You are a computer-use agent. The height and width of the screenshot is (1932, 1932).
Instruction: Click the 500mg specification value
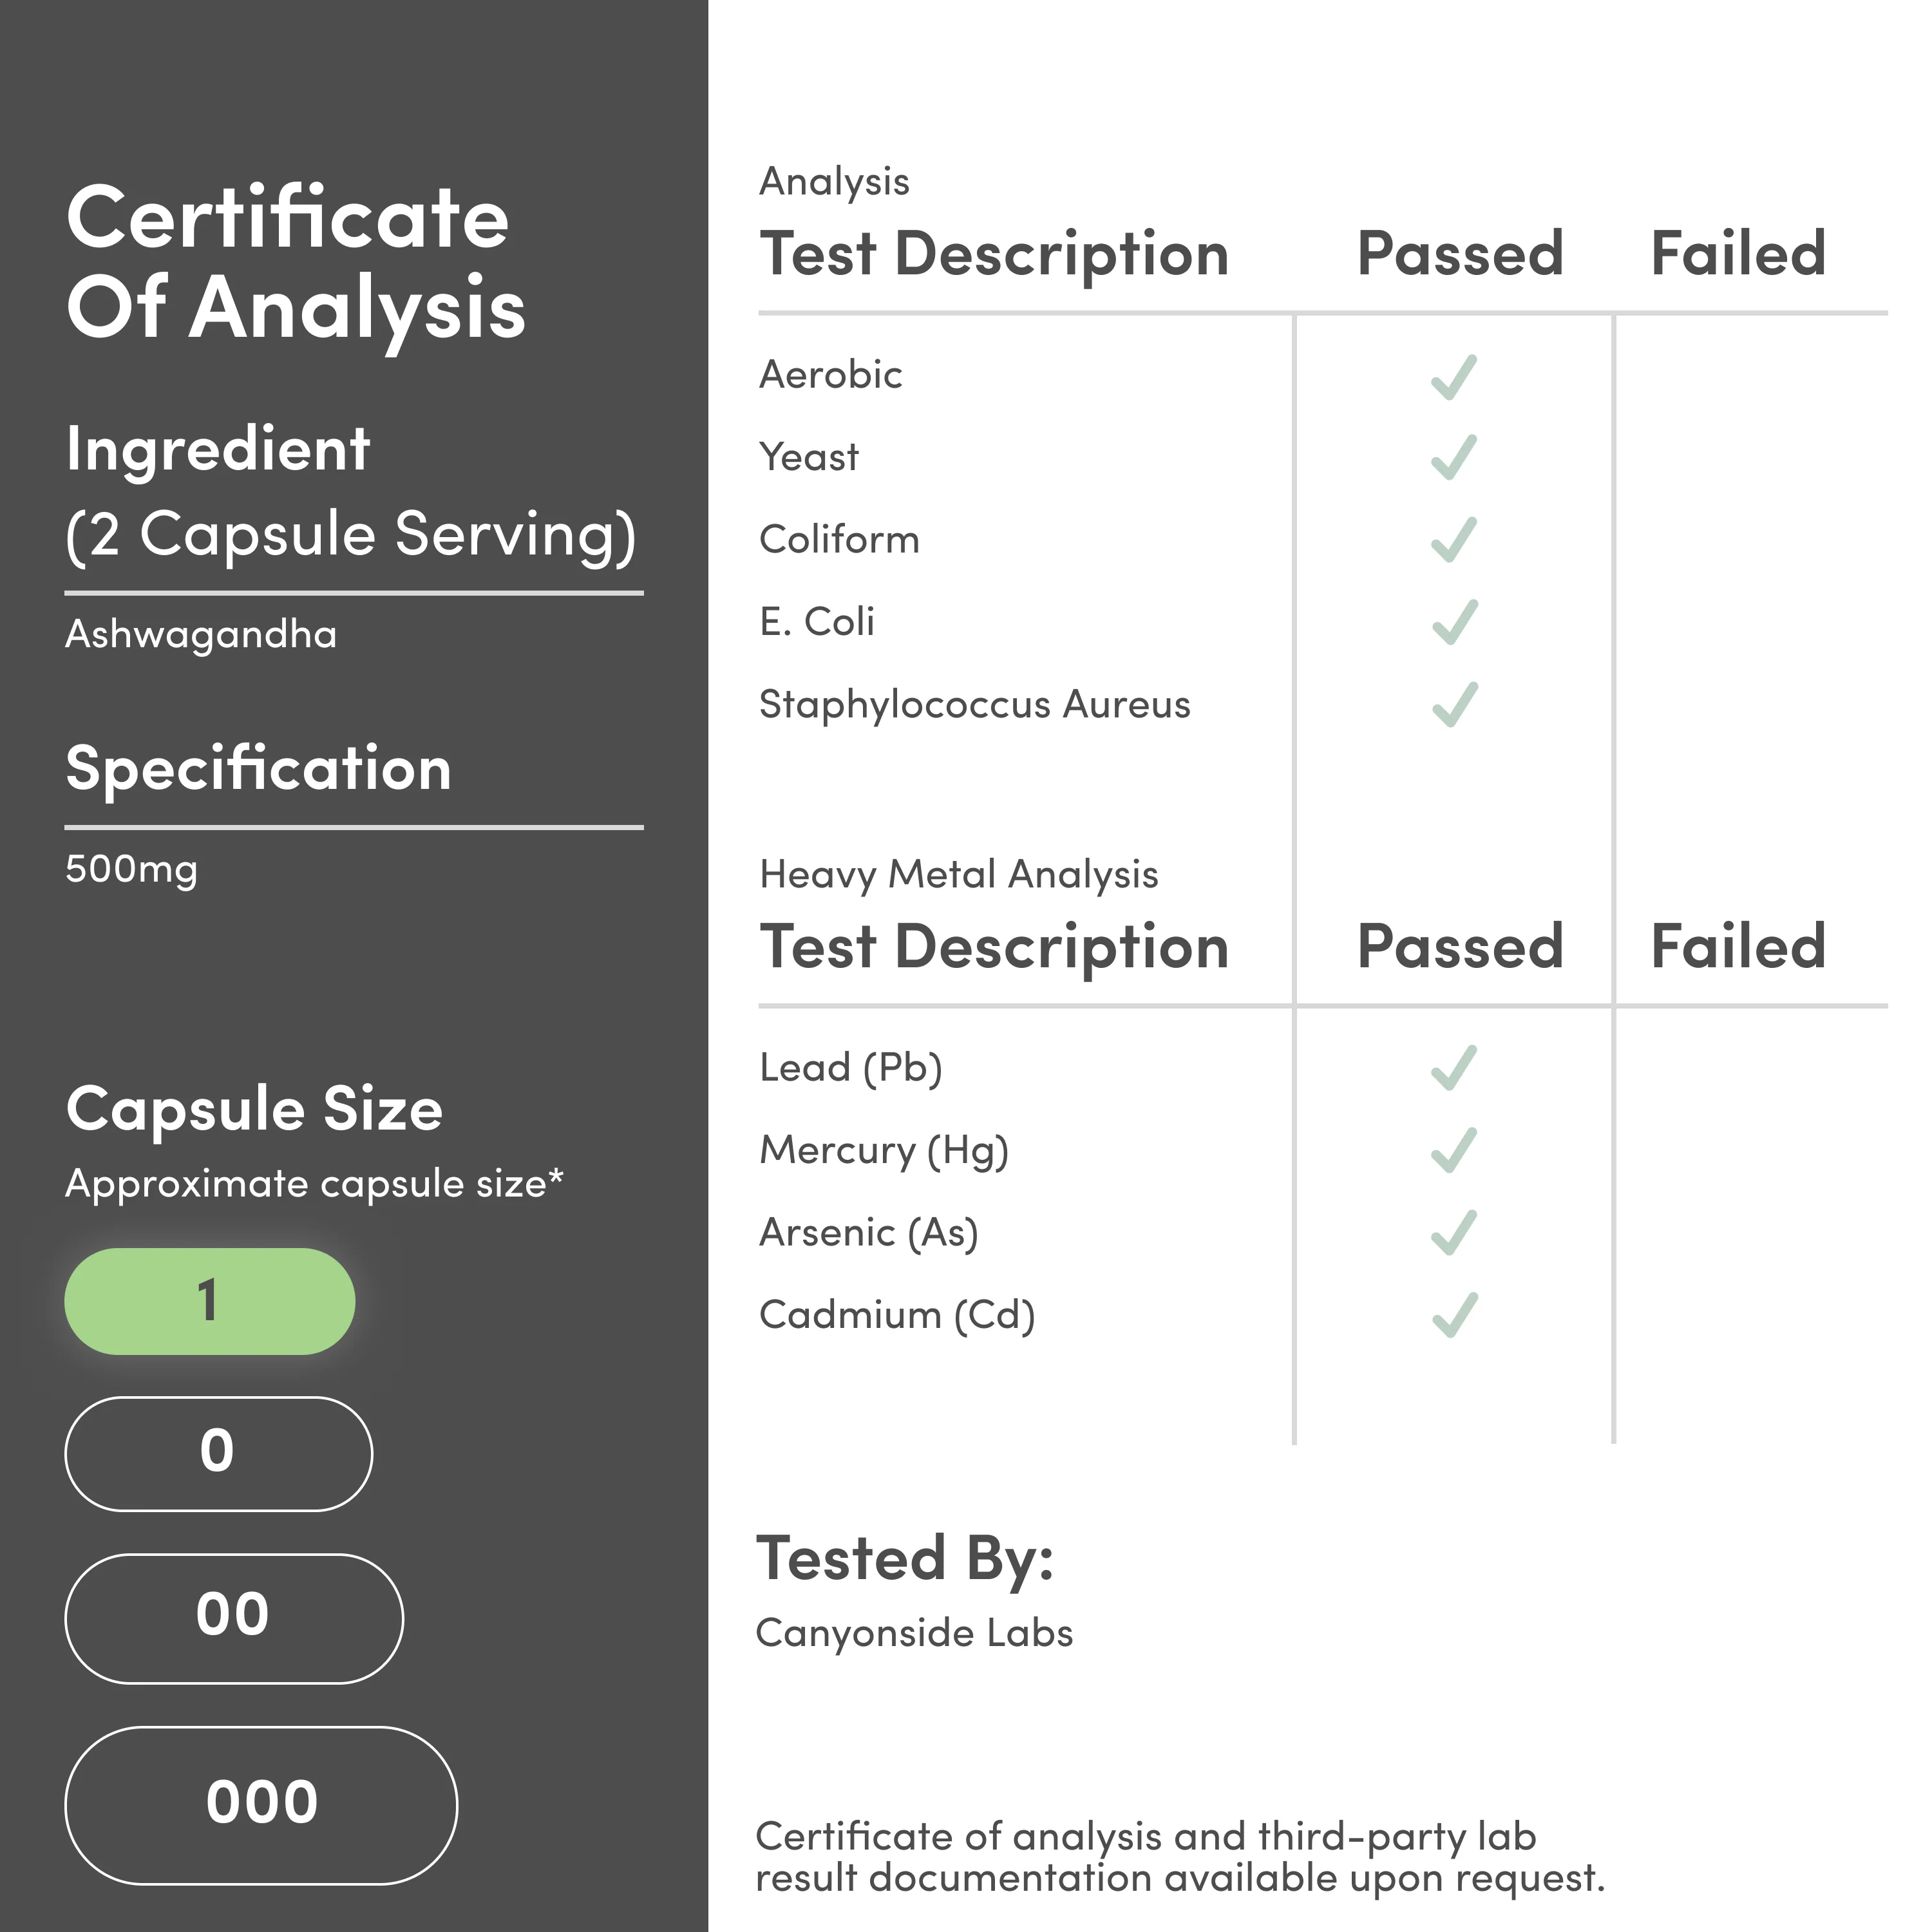point(131,868)
